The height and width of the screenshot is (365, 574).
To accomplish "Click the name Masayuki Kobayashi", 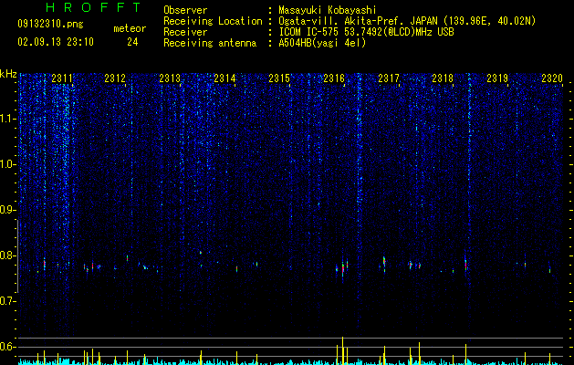I will (x=328, y=10).
